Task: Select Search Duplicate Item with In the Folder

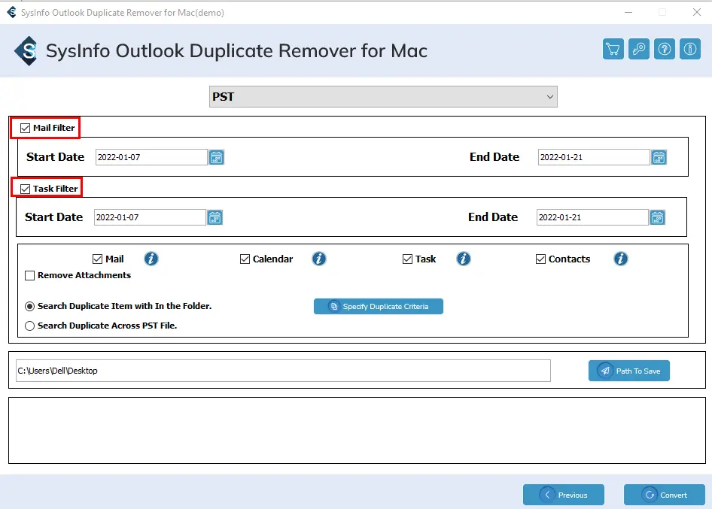Action: [x=29, y=307]
